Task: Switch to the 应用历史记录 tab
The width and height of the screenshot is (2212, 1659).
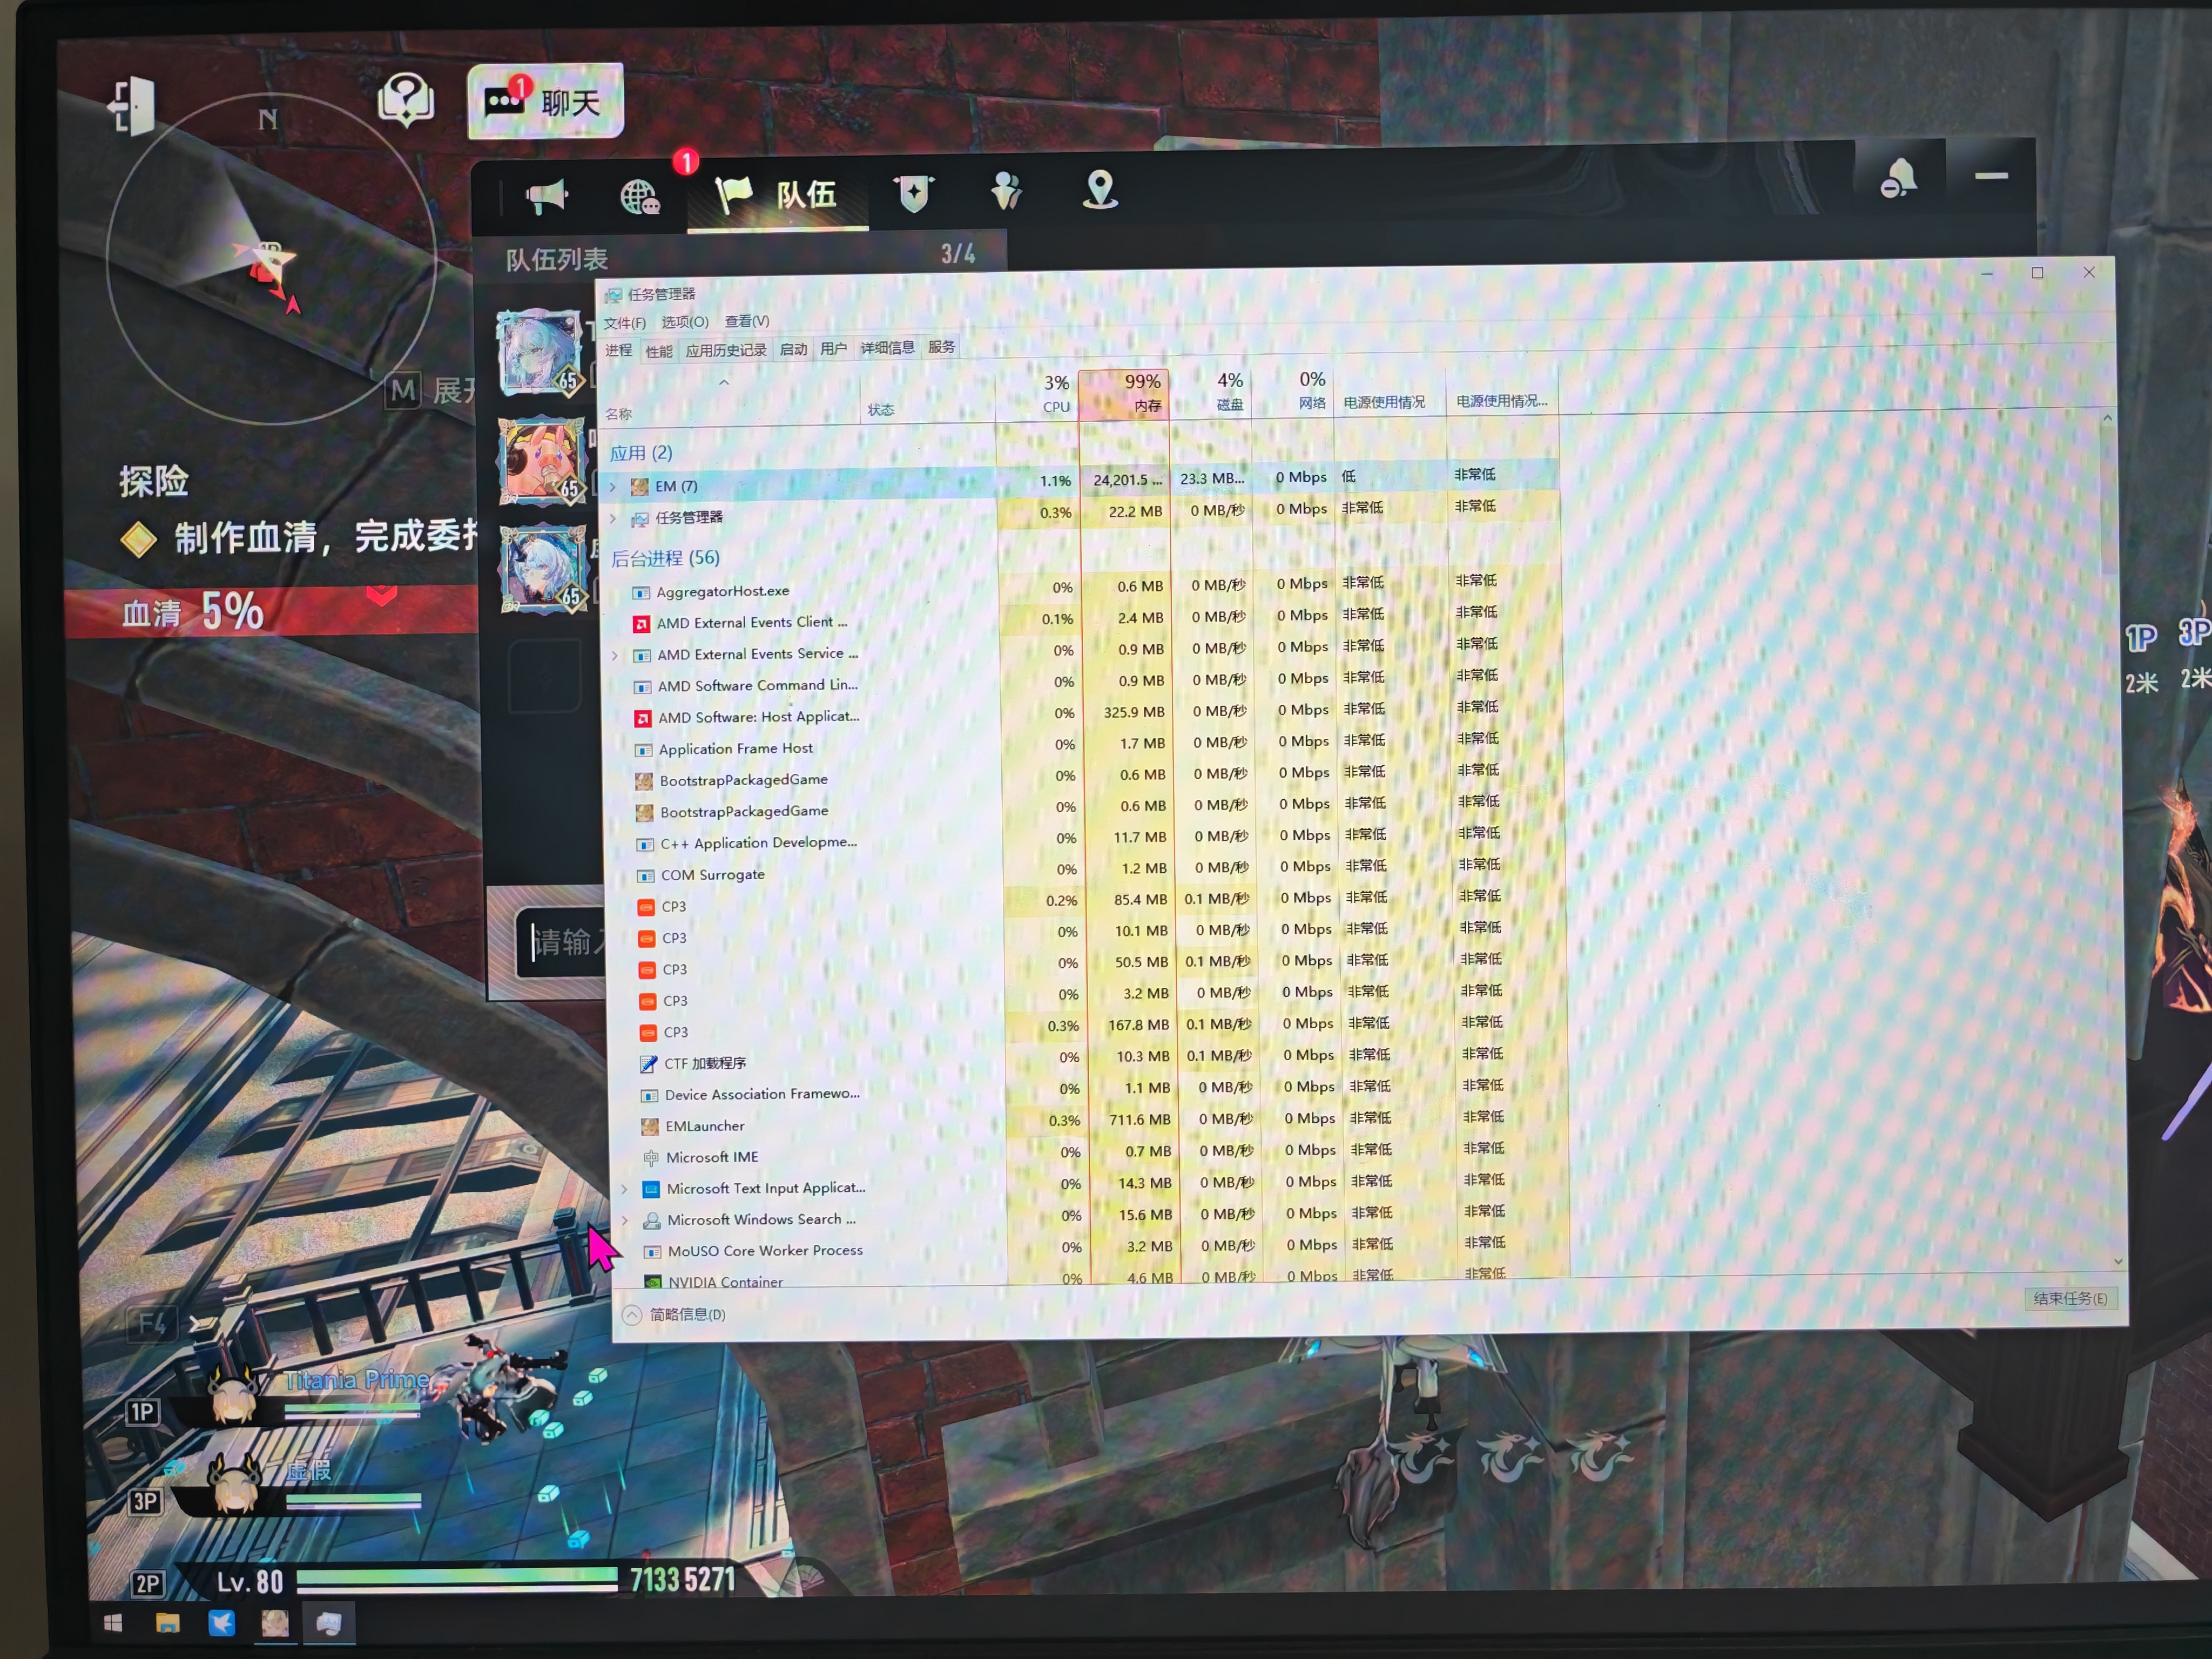Action: coord(726,350)
